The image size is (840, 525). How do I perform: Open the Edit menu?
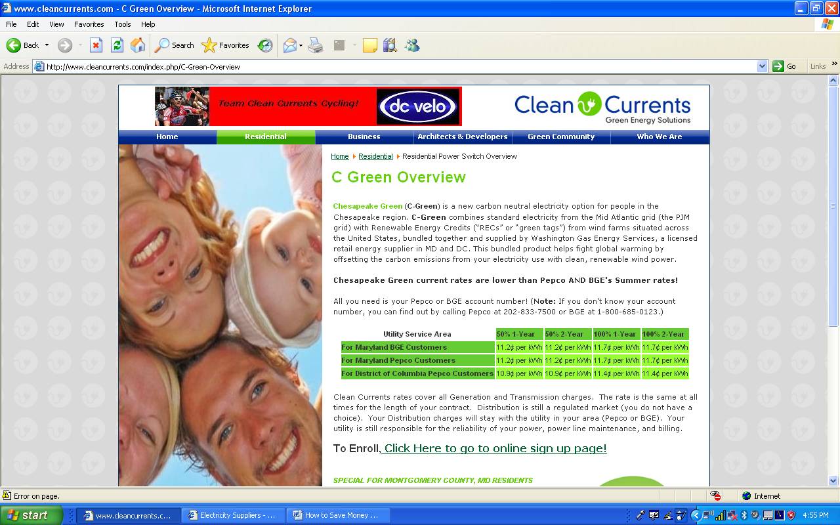33,24
